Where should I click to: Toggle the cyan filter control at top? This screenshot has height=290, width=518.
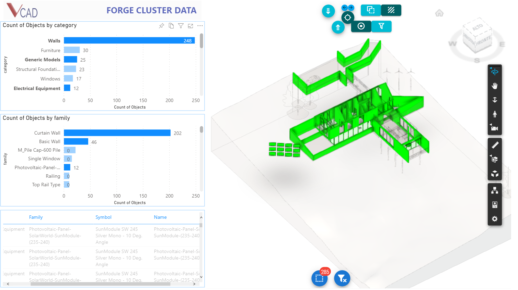coord(381,26)
